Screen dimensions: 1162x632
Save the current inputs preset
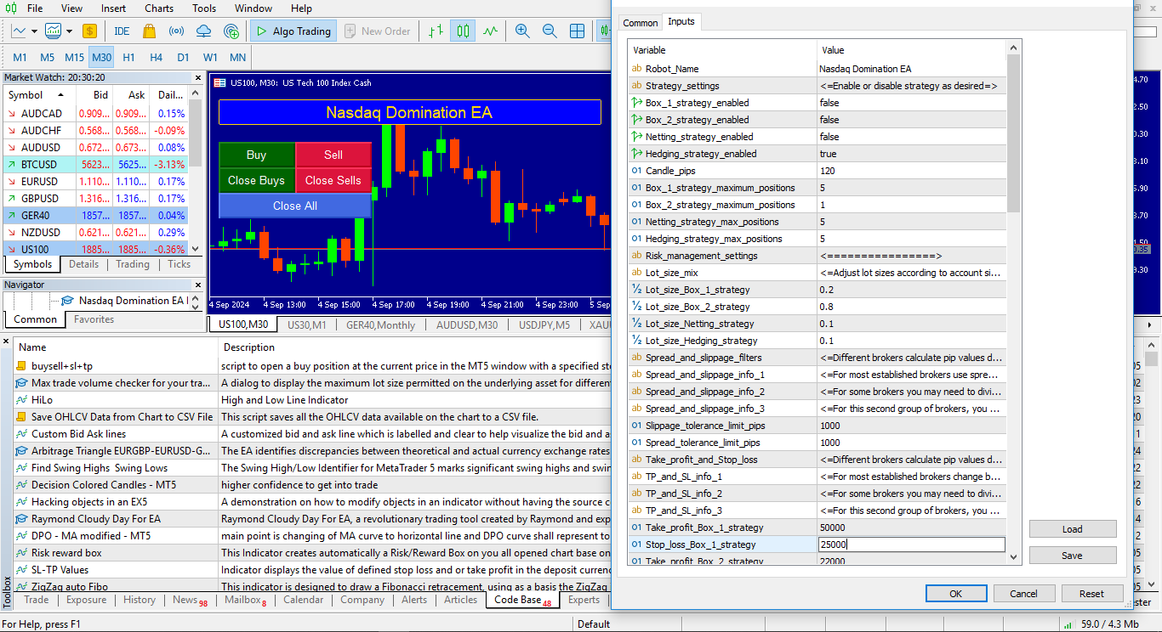pyautogui.click(x=1072, y=556)
